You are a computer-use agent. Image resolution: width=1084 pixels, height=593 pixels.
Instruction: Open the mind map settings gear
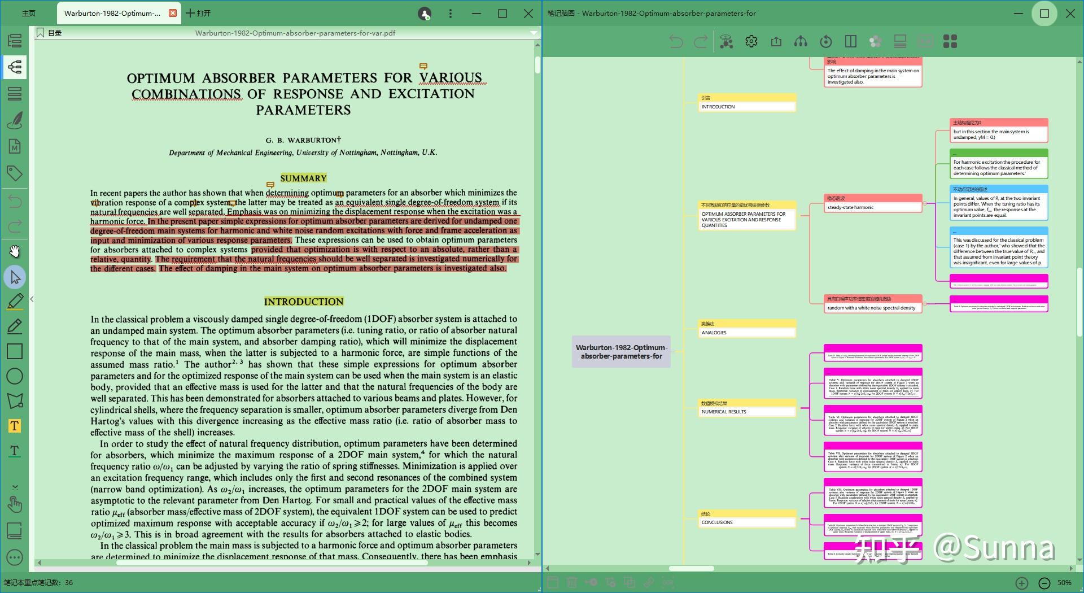coord(751,41)
